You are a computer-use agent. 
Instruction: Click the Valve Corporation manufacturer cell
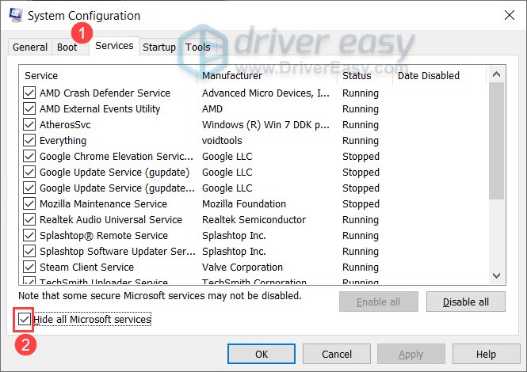click(242, 267)
